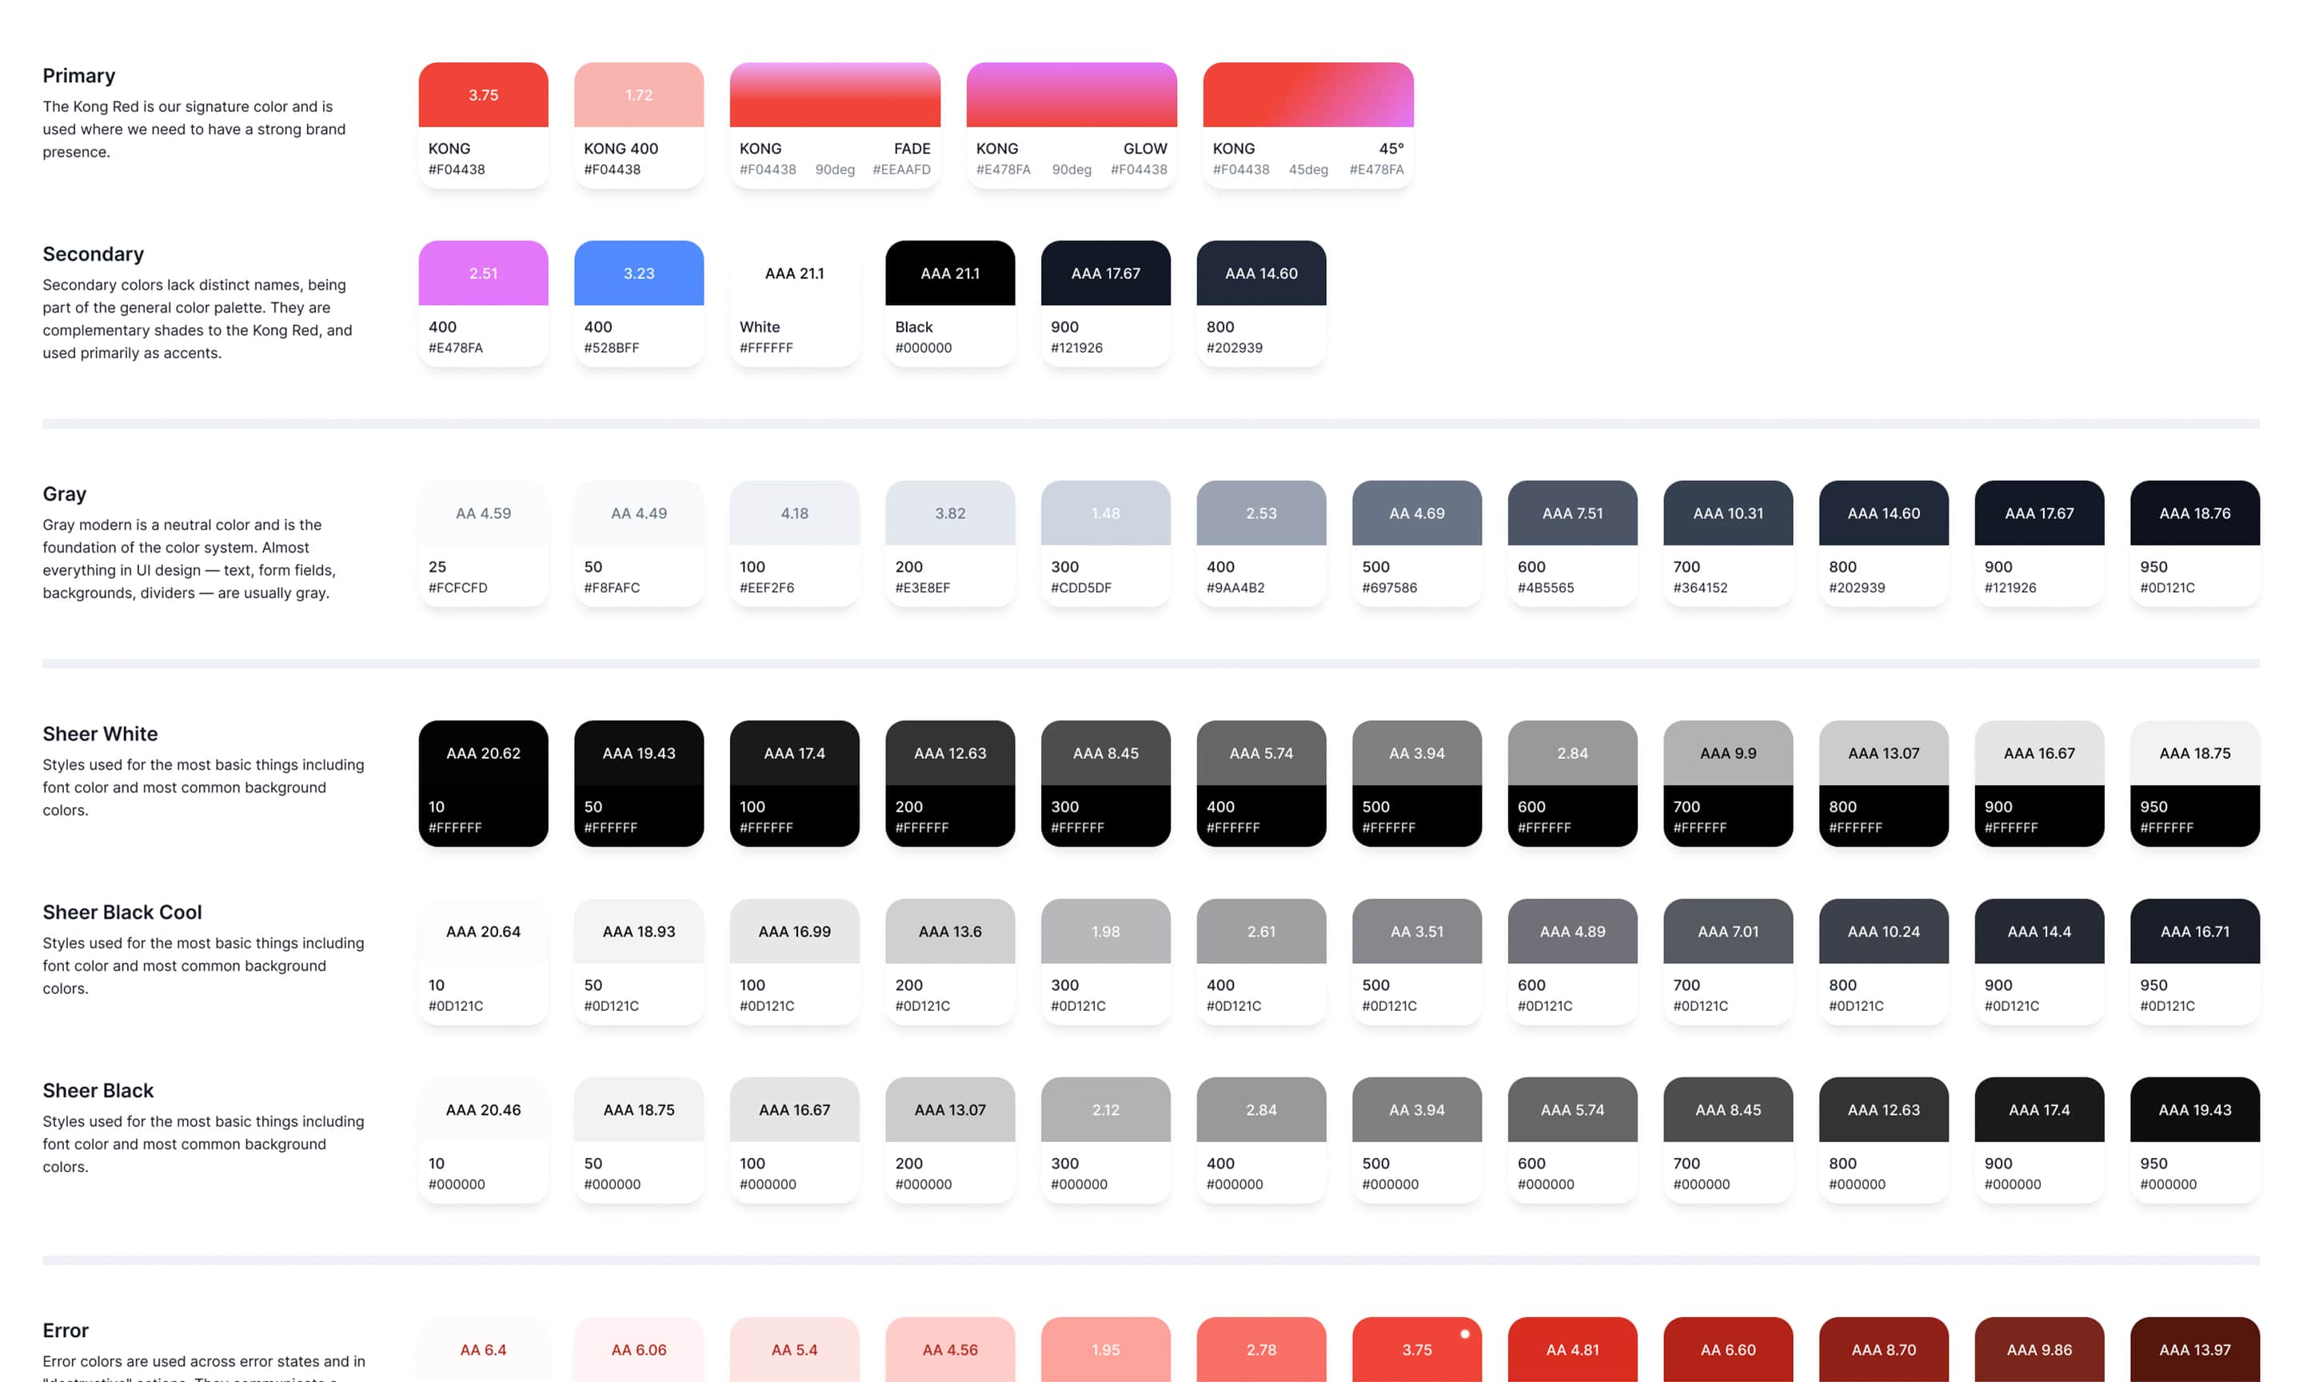Pick the Error swatch labeled AA 6.4
Viewport: 2303px width, 1382px height.
(483, 1349)
